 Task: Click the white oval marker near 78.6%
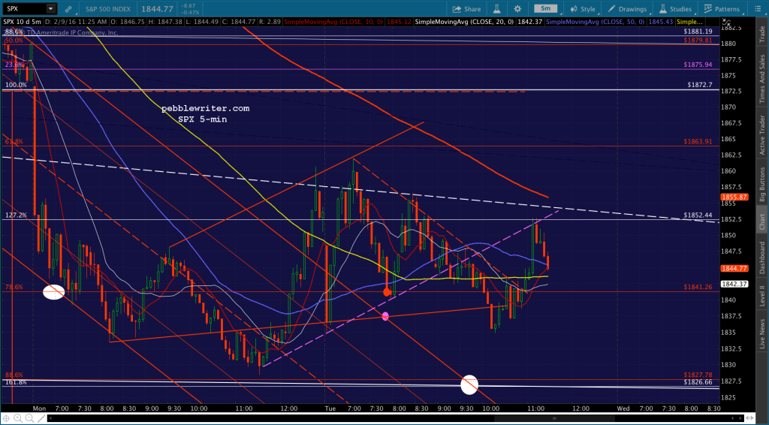(x=53, y=292)
